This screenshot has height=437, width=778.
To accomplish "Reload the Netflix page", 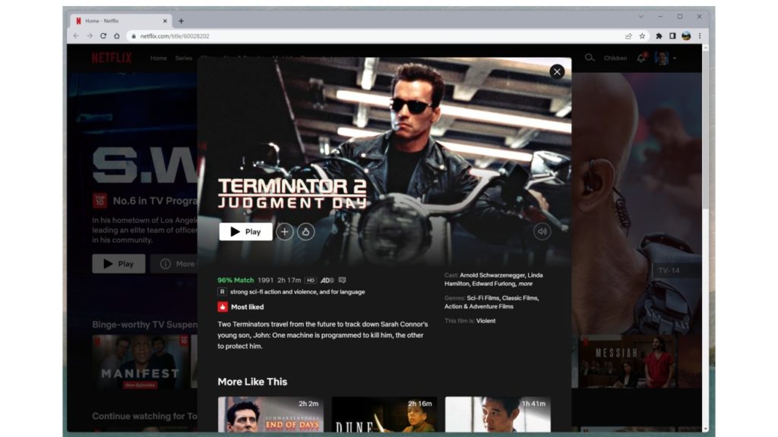I will [103, 36].
